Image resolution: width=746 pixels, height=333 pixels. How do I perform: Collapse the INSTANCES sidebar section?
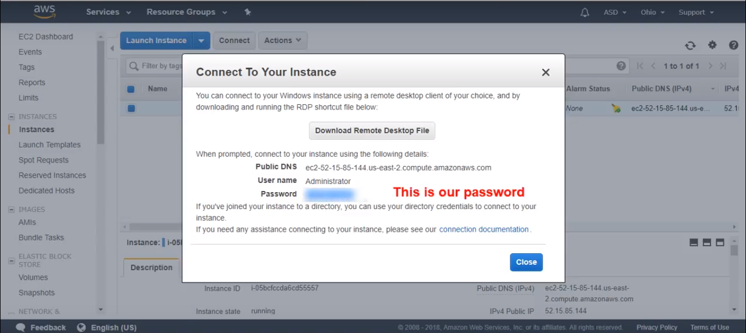pyautogui.click(x=11, y=117)
